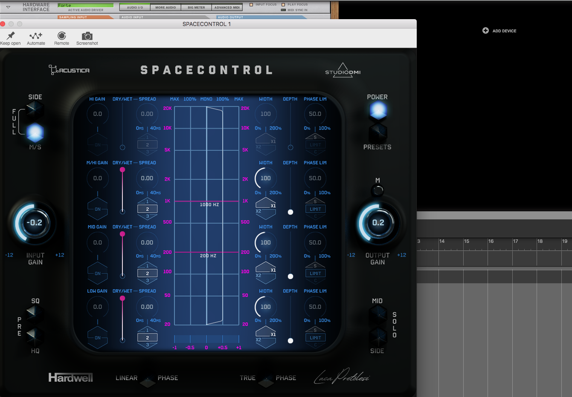Switch the Low band width X1/X2 multiplier
572x397 pixels.
266,337
